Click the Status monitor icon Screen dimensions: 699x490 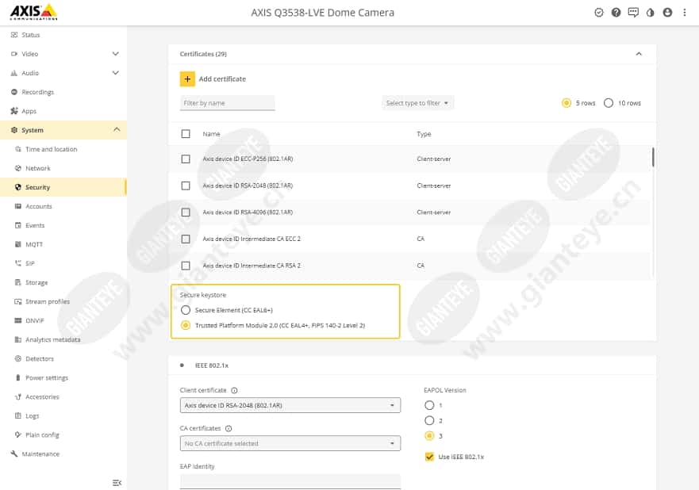(x=14, y=35)
